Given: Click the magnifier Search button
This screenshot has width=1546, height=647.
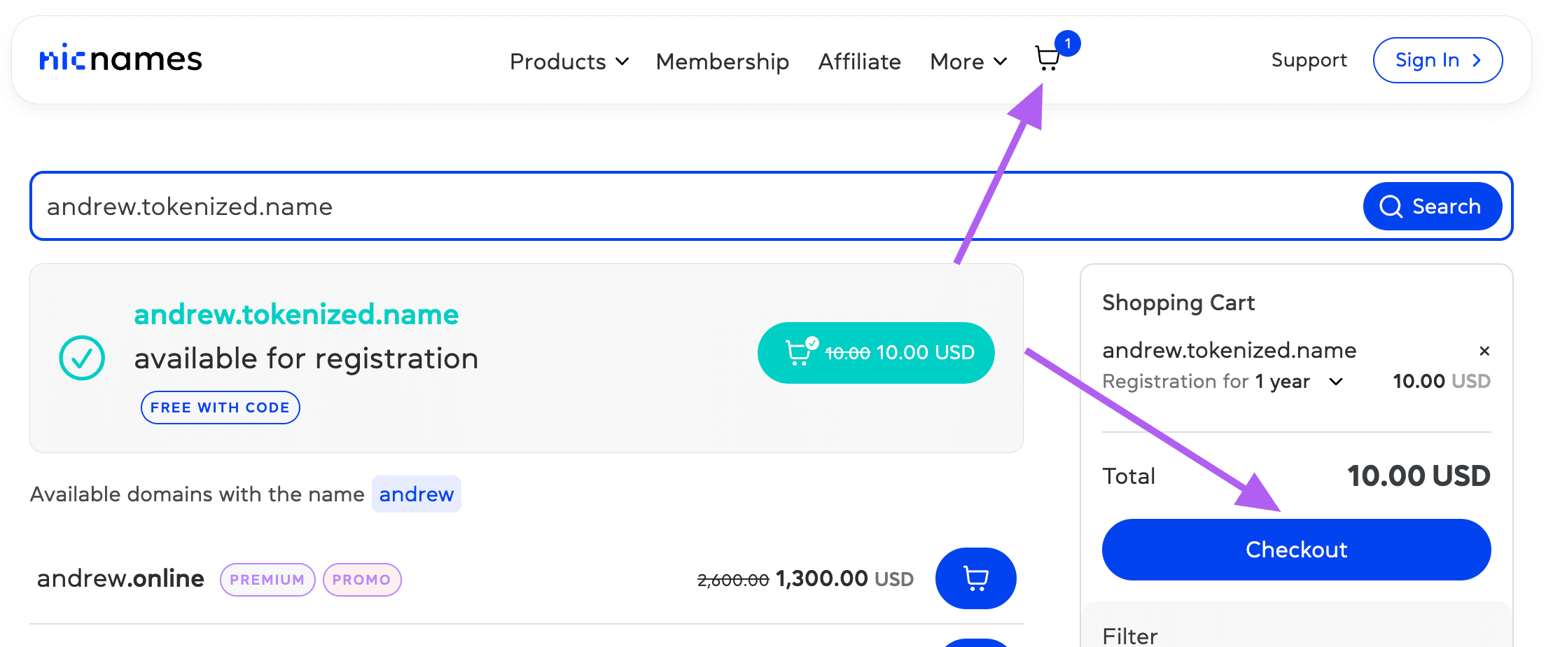Looking at the screenshot, I should click(x=1431, y=207).
